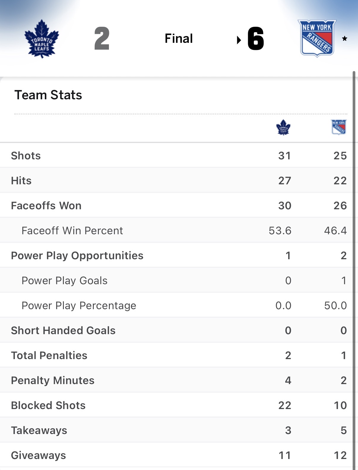Click the Blocked Shots row label
Image resolution: width=358 pixels, height=470 pixels.
pyautogui.click(x=48, y=405)
